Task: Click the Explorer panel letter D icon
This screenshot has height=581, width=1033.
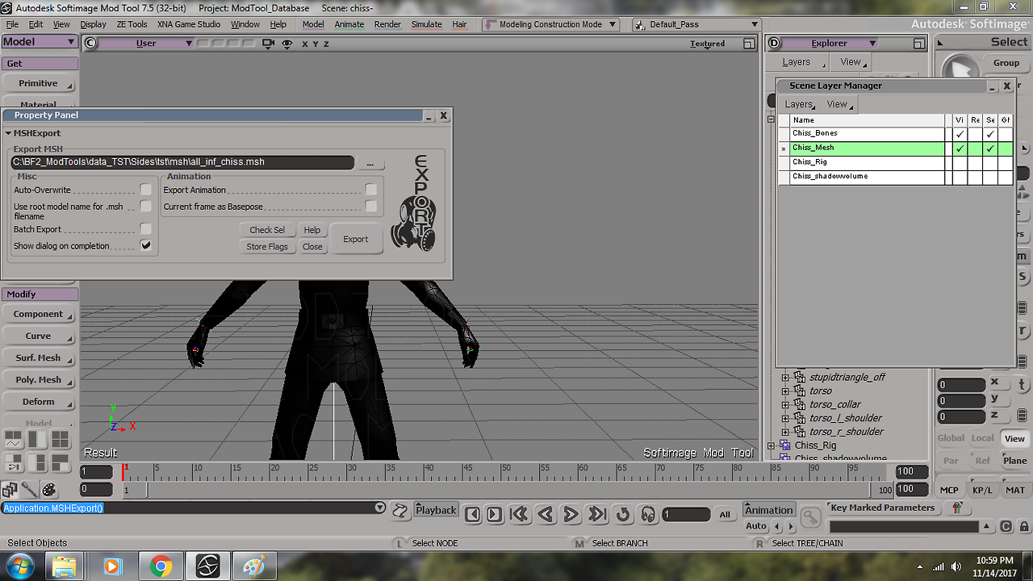Action: click(774, 44)
